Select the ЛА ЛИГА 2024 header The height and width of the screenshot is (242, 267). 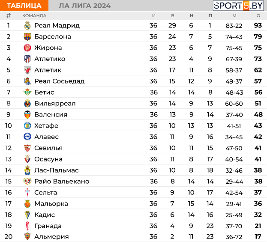pos(84,6)
